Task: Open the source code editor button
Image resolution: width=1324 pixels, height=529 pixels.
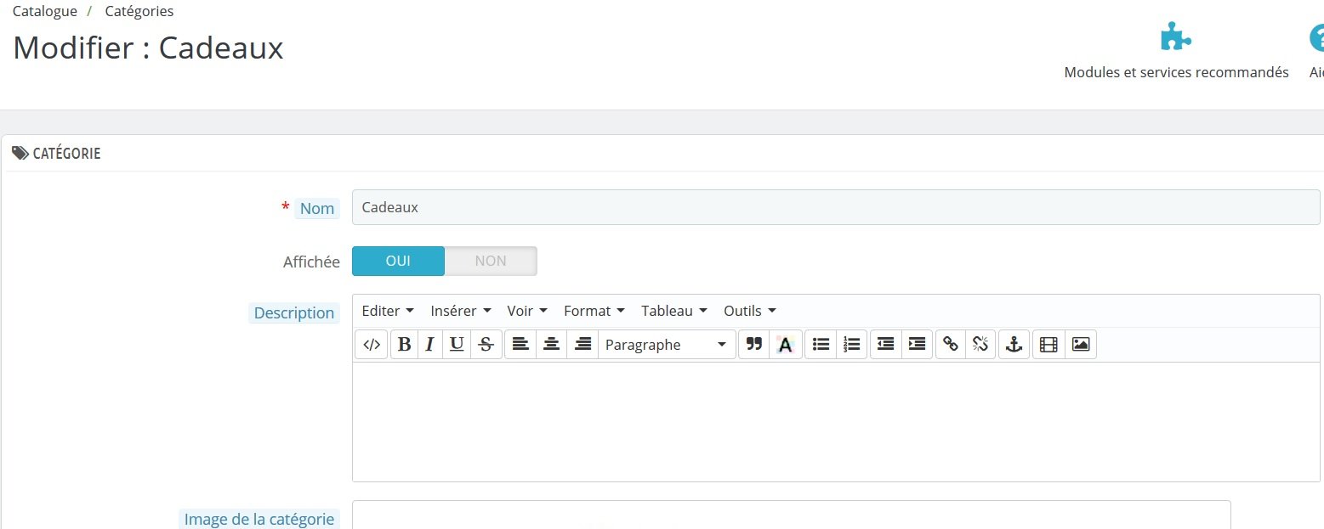Action: (372, 344)
